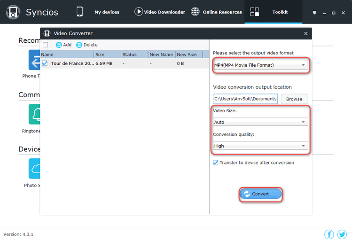Open the Ringtone maker icon
The image size is (352, 242).
34,114
